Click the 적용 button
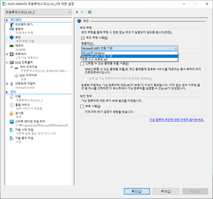The image size is (213, 199). point(195,191)
